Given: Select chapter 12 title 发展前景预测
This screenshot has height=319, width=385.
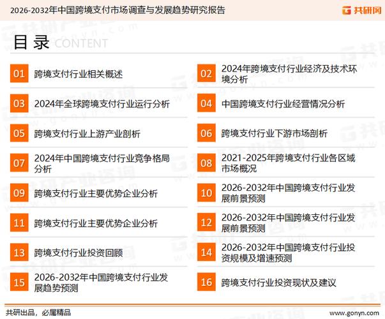Looking at the screenshot, I should click(x=288, y=223).
